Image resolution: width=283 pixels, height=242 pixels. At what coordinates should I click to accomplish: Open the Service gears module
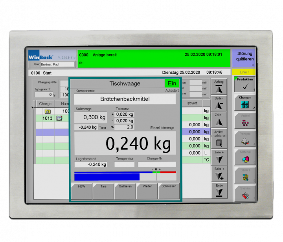pos(245,175)
